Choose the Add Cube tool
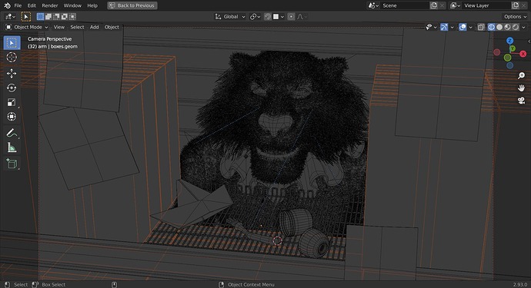Image resolution: width=531 pixels, height=288 pixels. point(12,164)
